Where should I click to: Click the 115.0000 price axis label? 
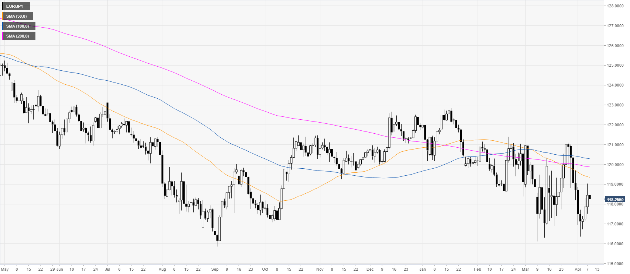615,264
